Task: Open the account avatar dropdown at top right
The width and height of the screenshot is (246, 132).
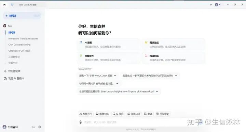Action: click(217, 5)
